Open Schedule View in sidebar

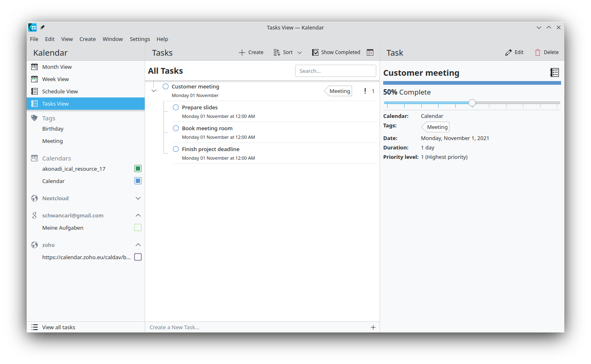tap(60, 91)
